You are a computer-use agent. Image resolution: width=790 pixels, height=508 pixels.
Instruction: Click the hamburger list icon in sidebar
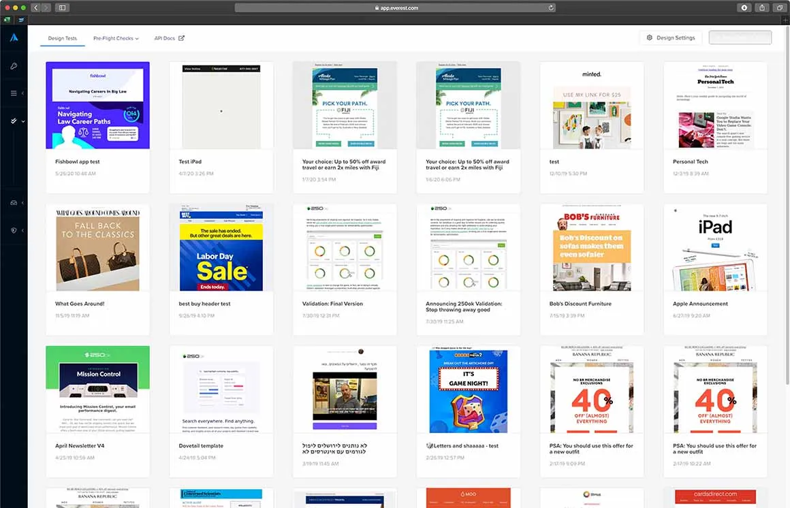[14, 93]
